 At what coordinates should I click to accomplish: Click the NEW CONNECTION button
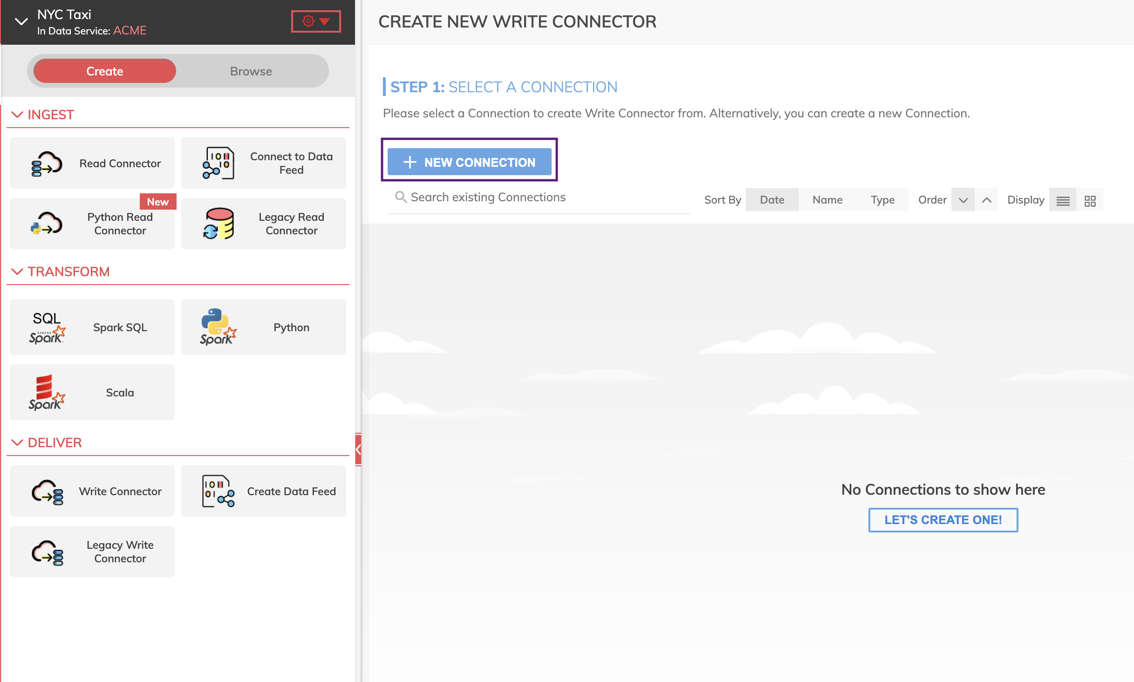coord(469,162)
